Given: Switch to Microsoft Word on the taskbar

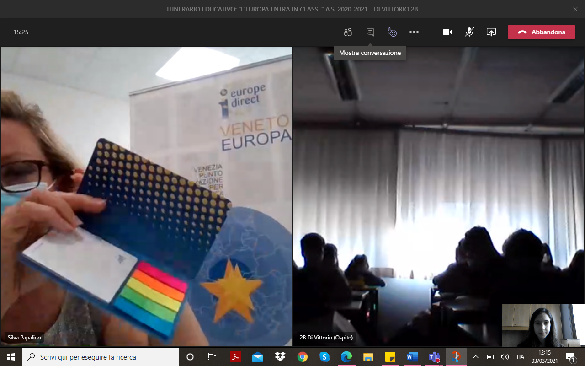Looking at the screenshot, I should 412,357.
